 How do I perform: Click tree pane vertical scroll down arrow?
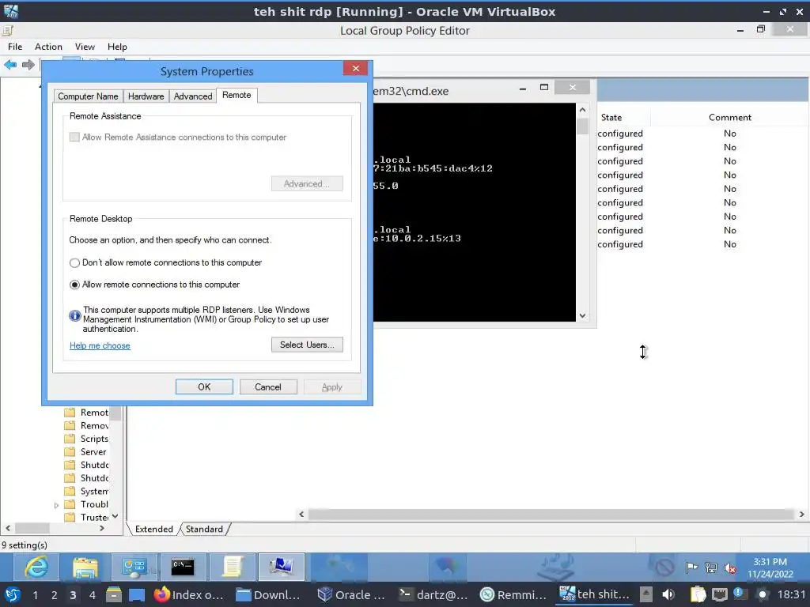(115, 517)
